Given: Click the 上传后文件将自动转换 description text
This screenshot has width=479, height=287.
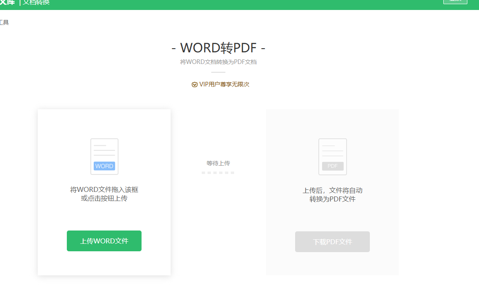Looking at the screenshot, I should [x=332, y=194].
